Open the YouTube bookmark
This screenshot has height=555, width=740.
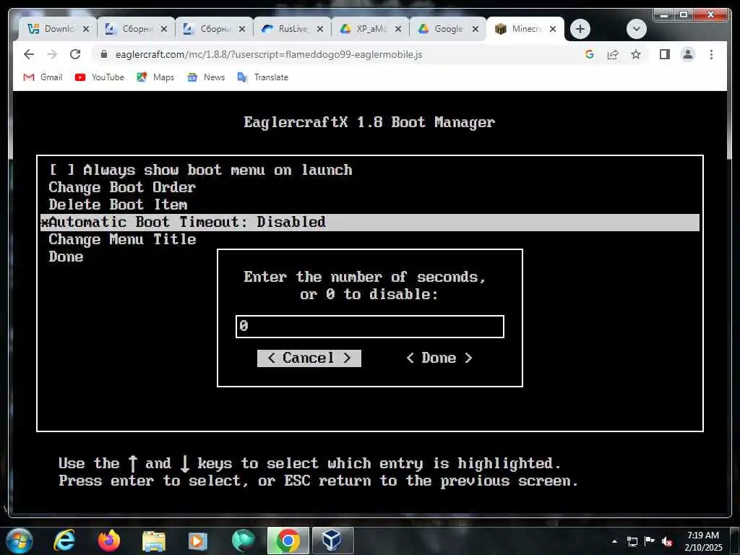100,77
